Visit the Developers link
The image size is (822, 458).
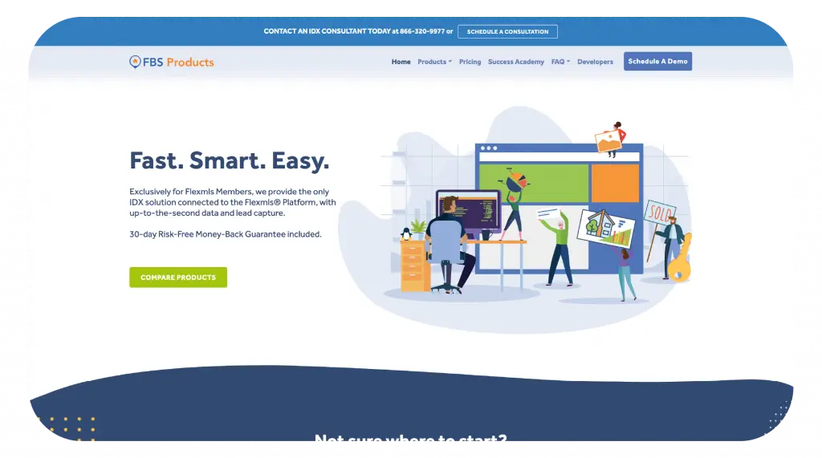pyautogui.click(x=595, y=62)
